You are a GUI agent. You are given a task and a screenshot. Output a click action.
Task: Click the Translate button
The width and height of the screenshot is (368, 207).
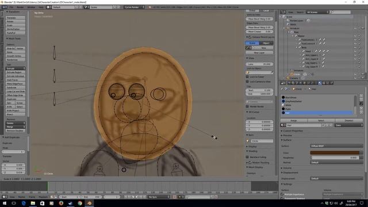(x=16, y=18)
